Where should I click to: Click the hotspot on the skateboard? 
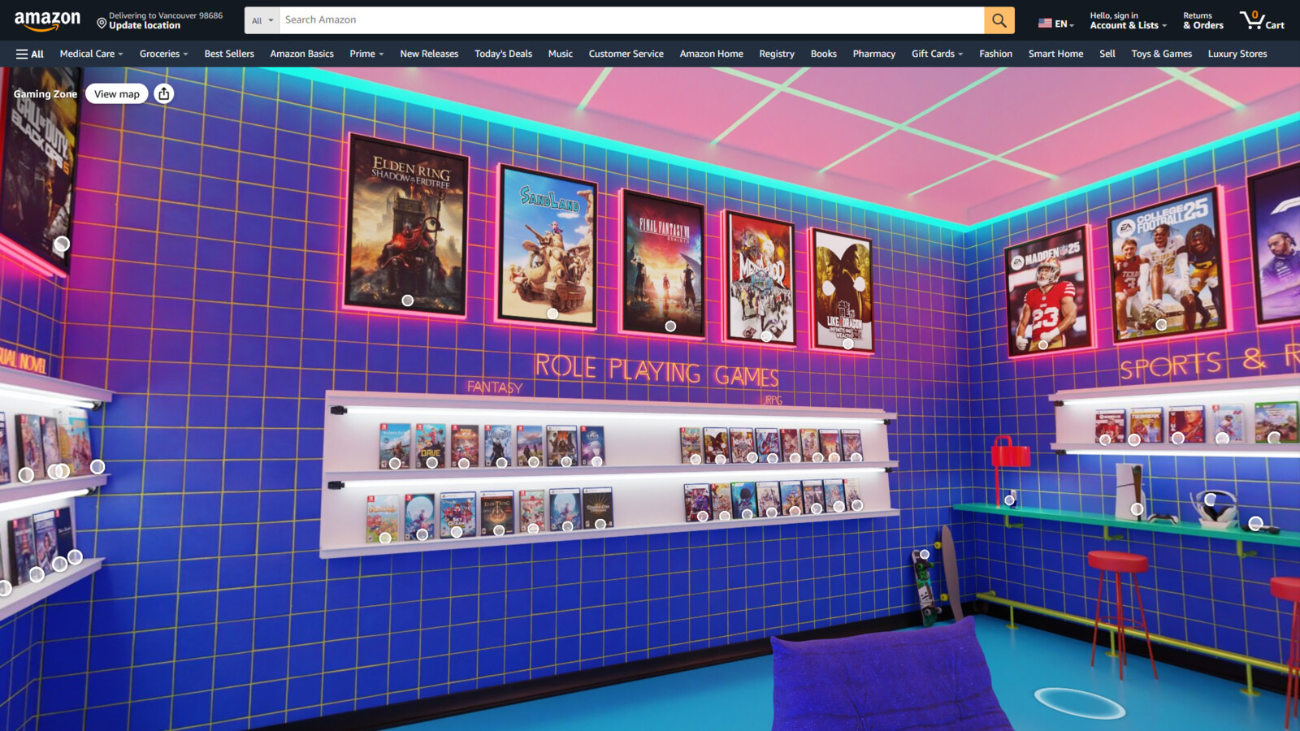coord(925,554)
